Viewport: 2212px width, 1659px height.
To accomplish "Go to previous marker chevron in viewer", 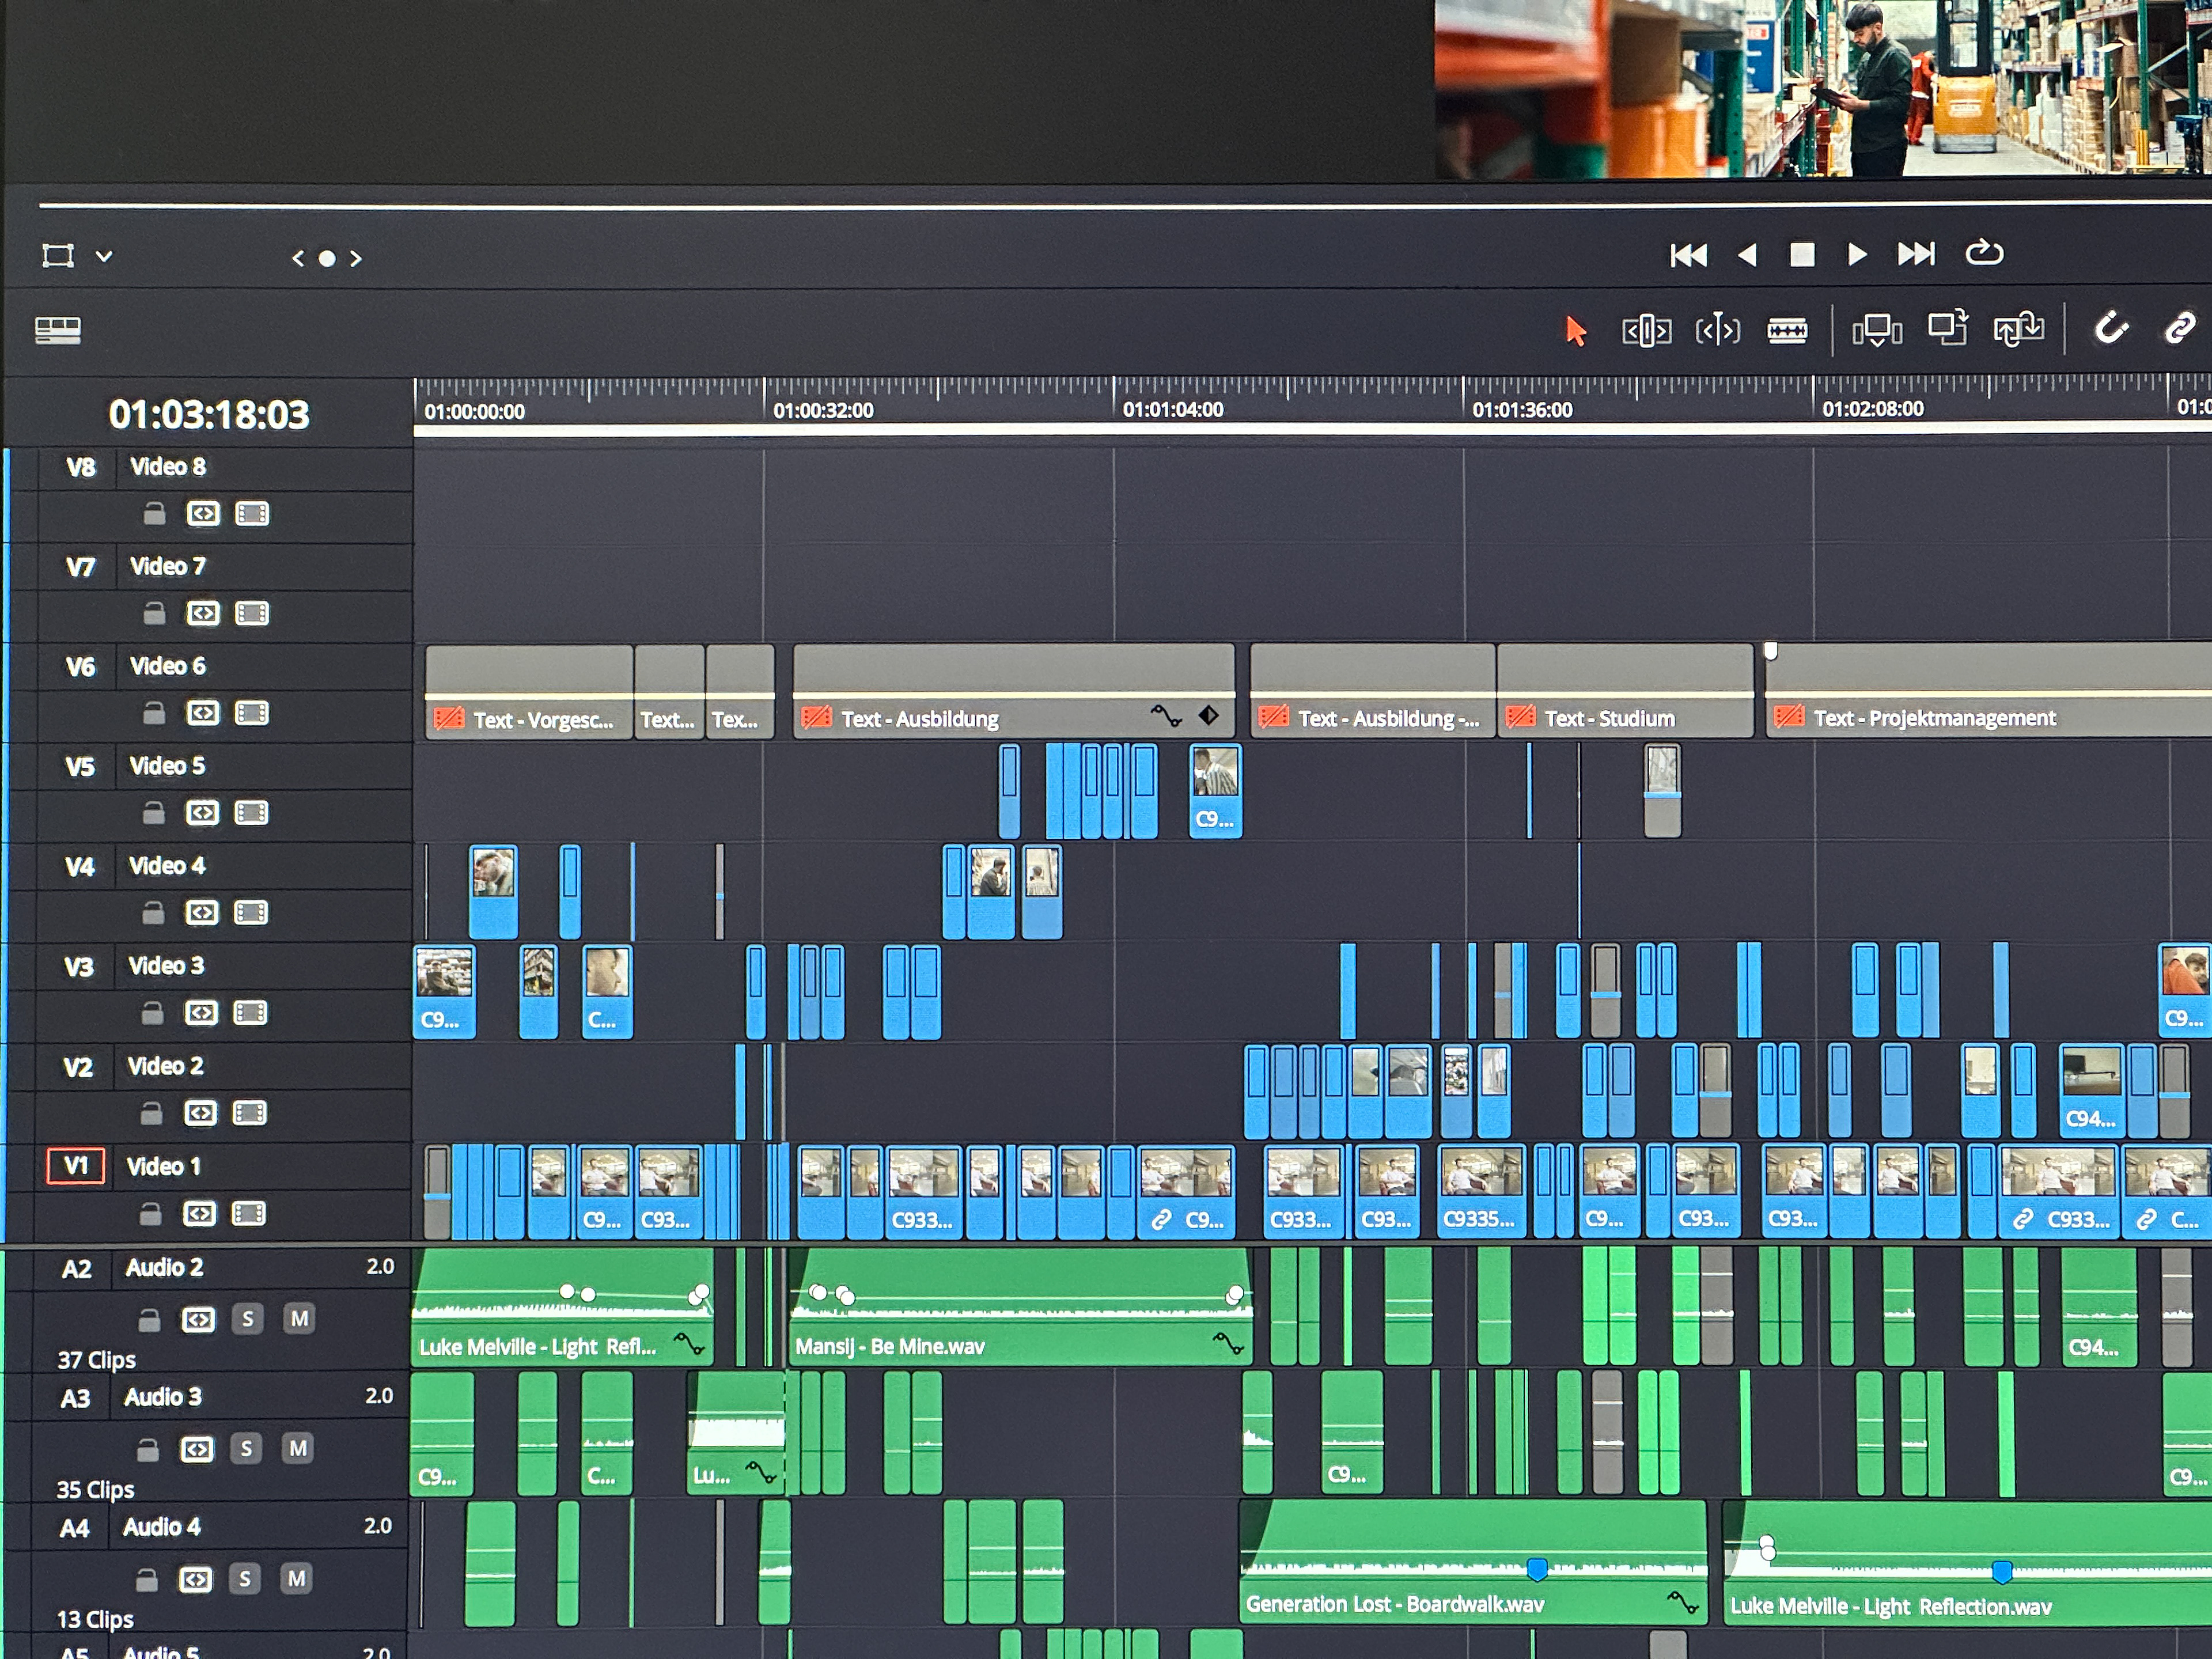I will (x=297, y=259).
